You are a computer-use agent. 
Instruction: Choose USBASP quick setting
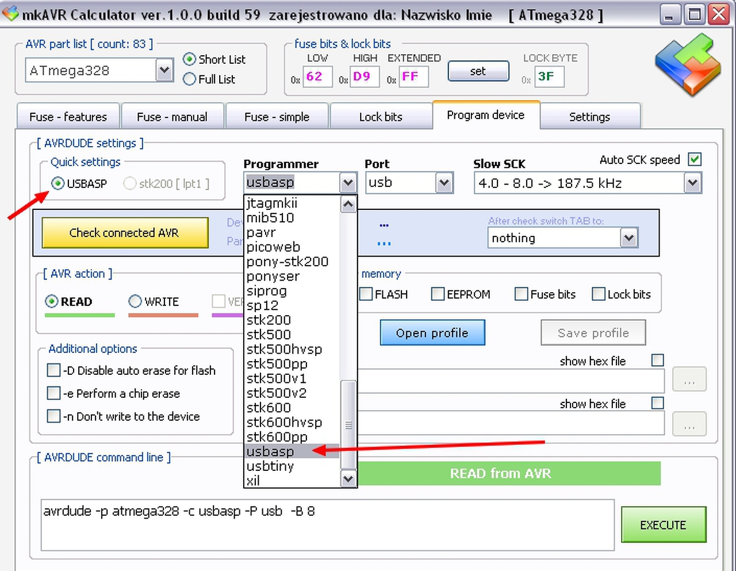click(57, 183)
